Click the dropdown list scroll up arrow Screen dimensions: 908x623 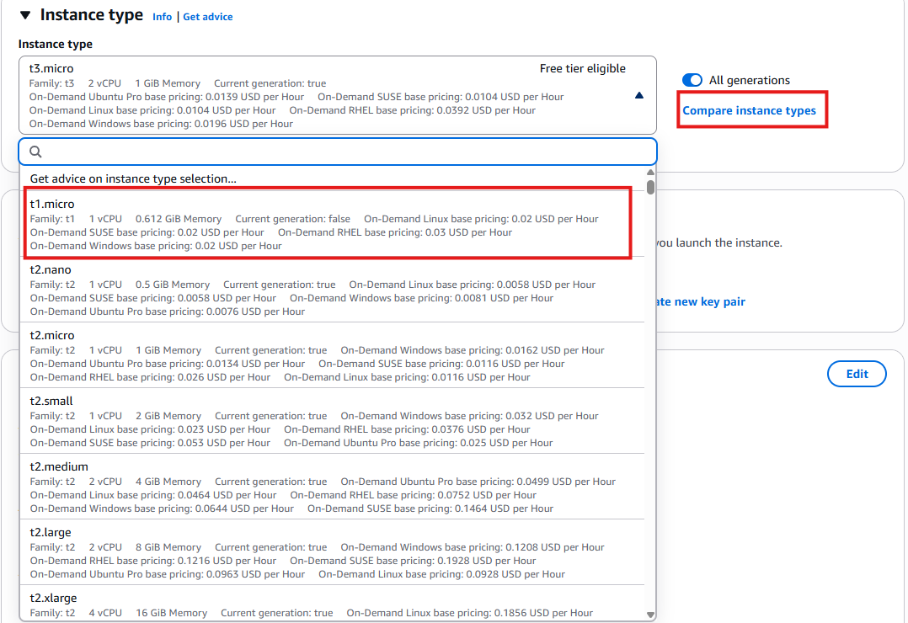(650, 172)
